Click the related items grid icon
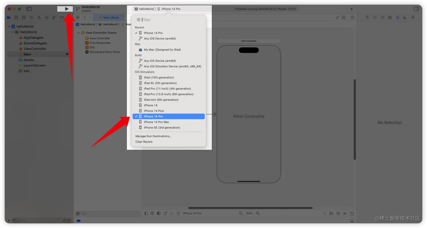Screen dimensions: 427x228 (78, 17)
